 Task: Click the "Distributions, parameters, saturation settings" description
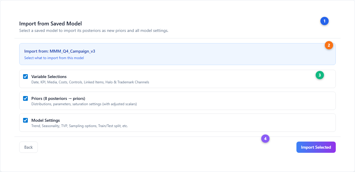84,104
